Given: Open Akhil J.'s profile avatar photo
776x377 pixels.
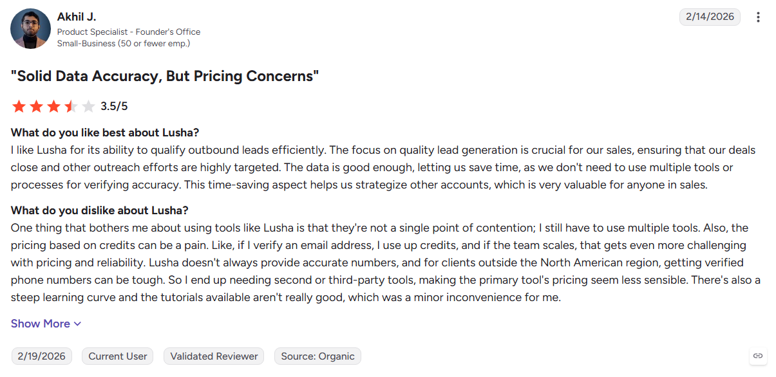Looking at the screenshot, I should (31, 29).
